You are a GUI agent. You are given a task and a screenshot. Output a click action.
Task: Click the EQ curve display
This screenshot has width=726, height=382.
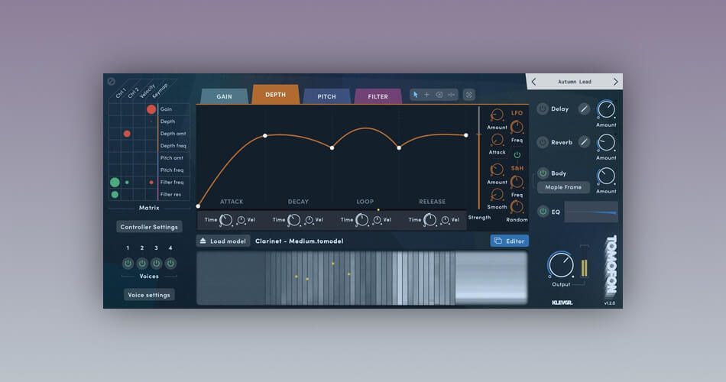591,212
